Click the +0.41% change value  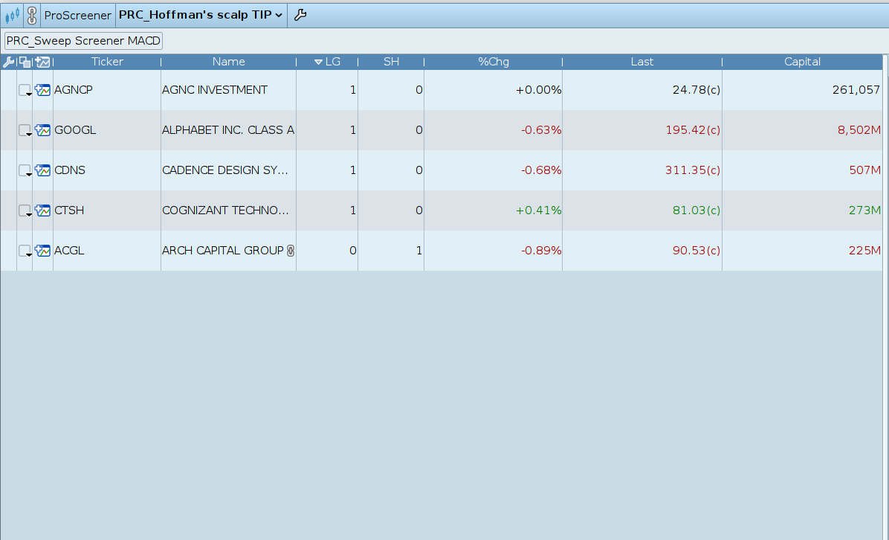pos(538,210)
